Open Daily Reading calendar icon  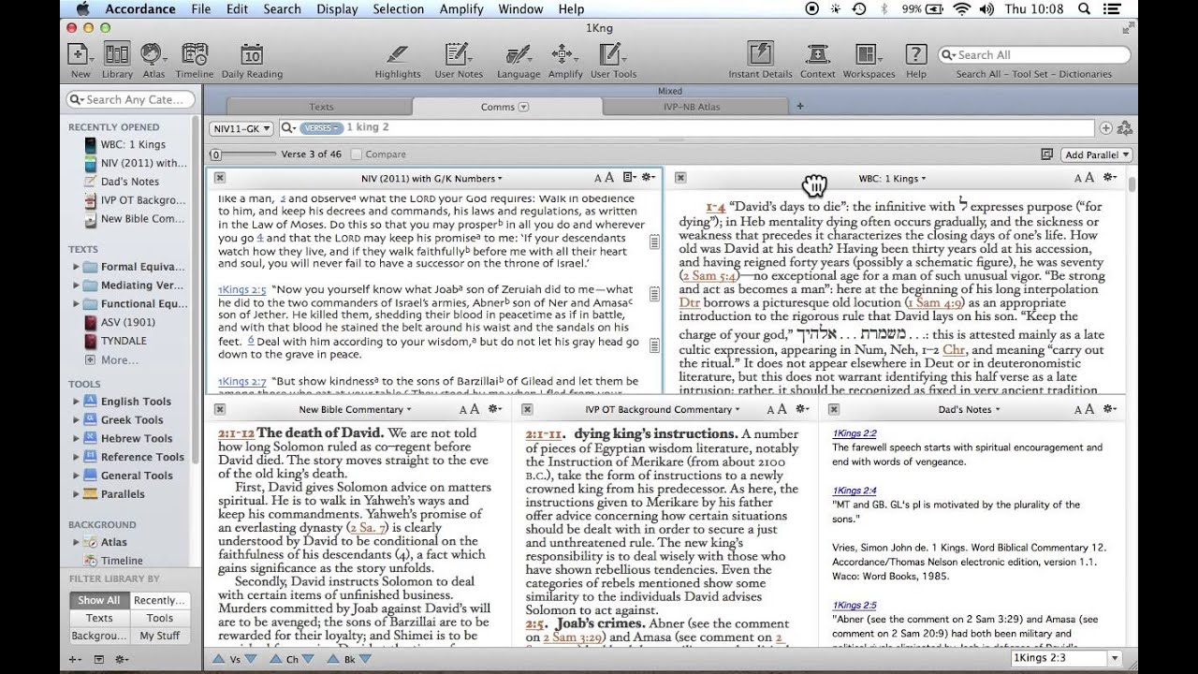252,54
